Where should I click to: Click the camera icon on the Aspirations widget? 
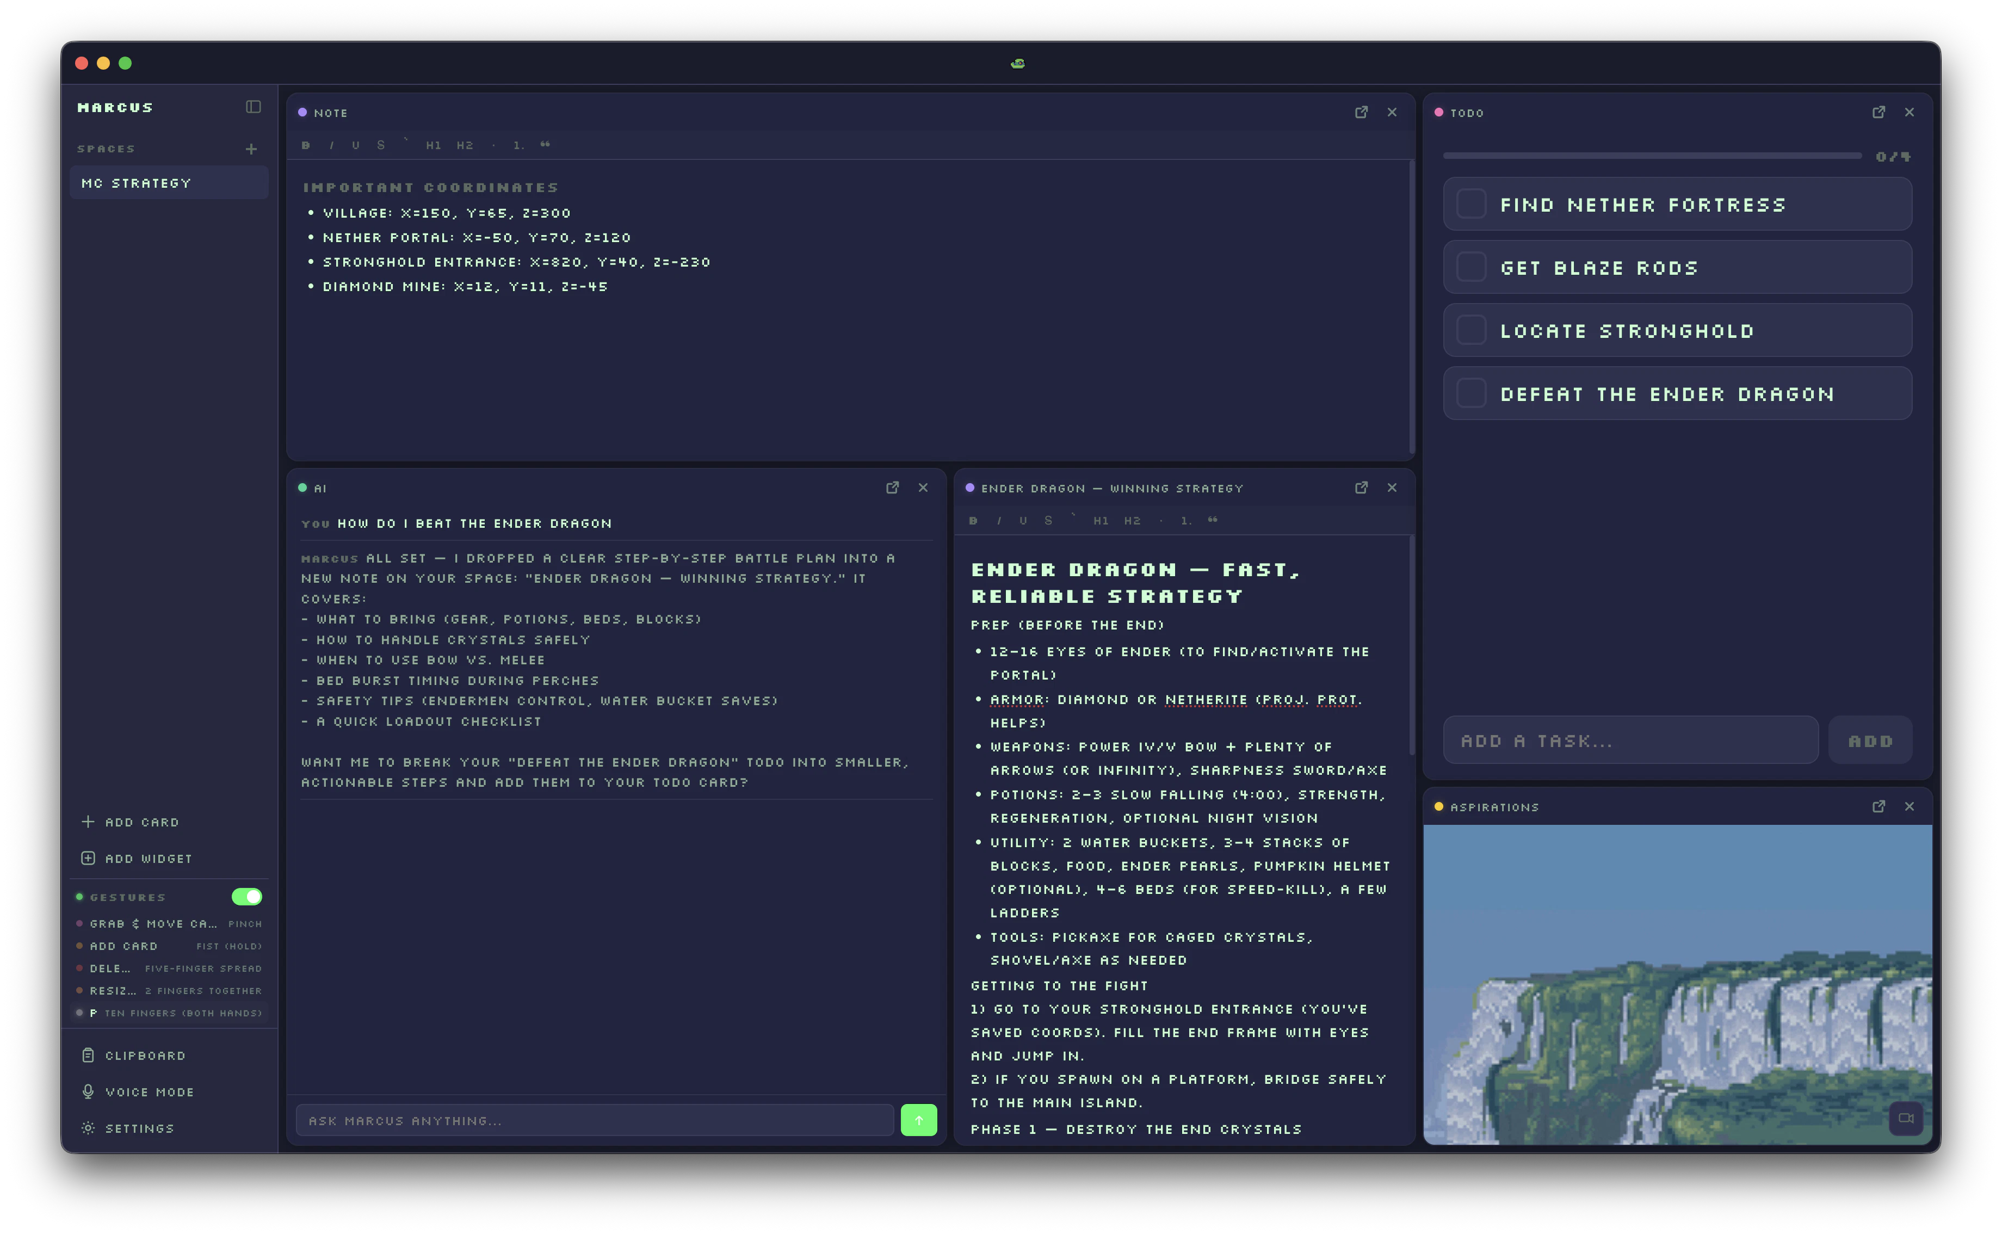1907,1119
